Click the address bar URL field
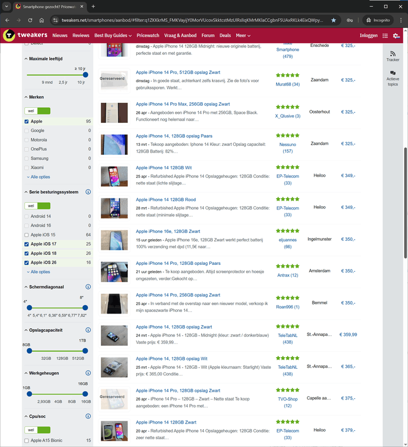 pyautogui.click(x=192, y=20)
